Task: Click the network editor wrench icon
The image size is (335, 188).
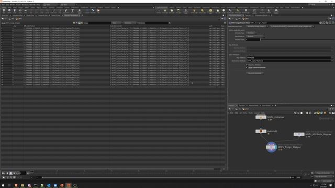Action: (x=295, y=113)
